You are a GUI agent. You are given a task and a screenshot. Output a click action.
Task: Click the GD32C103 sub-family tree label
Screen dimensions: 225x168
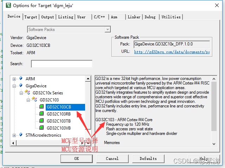coord(49,100)
